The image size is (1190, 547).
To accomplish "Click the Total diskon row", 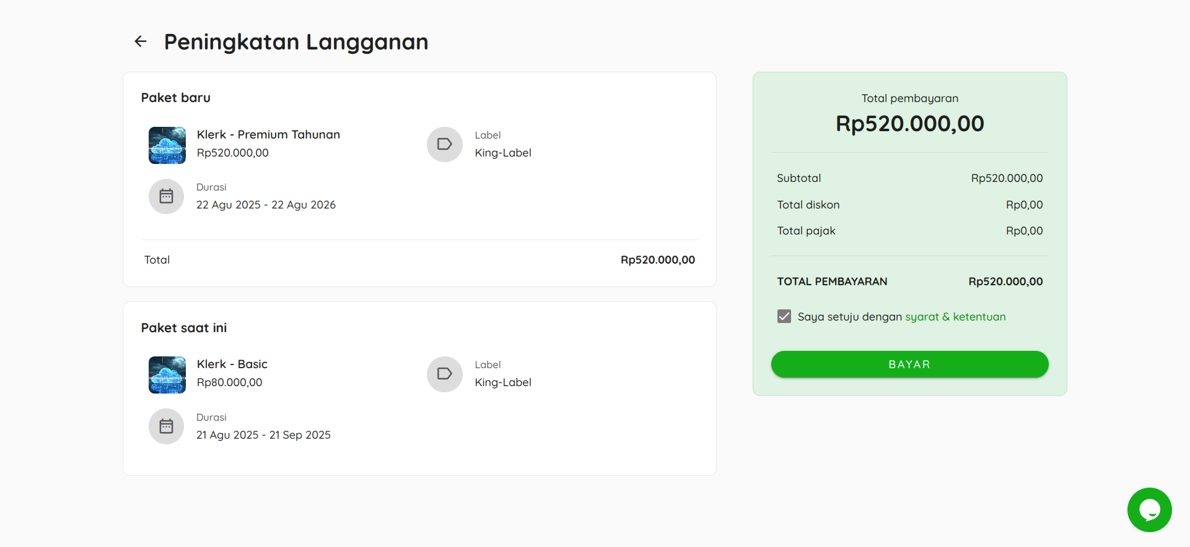I will 909,205.
